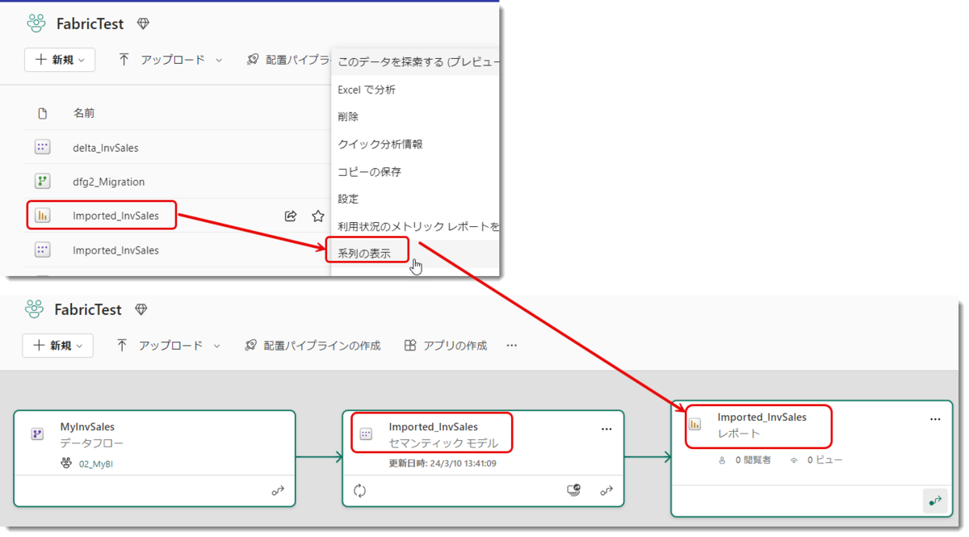Click the データフロー type label
969x537 pixels.
pos(92,443)
